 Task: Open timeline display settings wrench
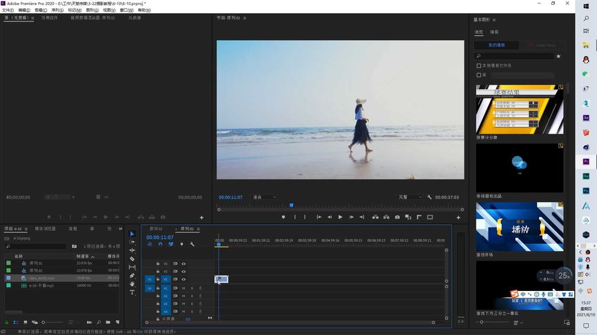point(192,244)
